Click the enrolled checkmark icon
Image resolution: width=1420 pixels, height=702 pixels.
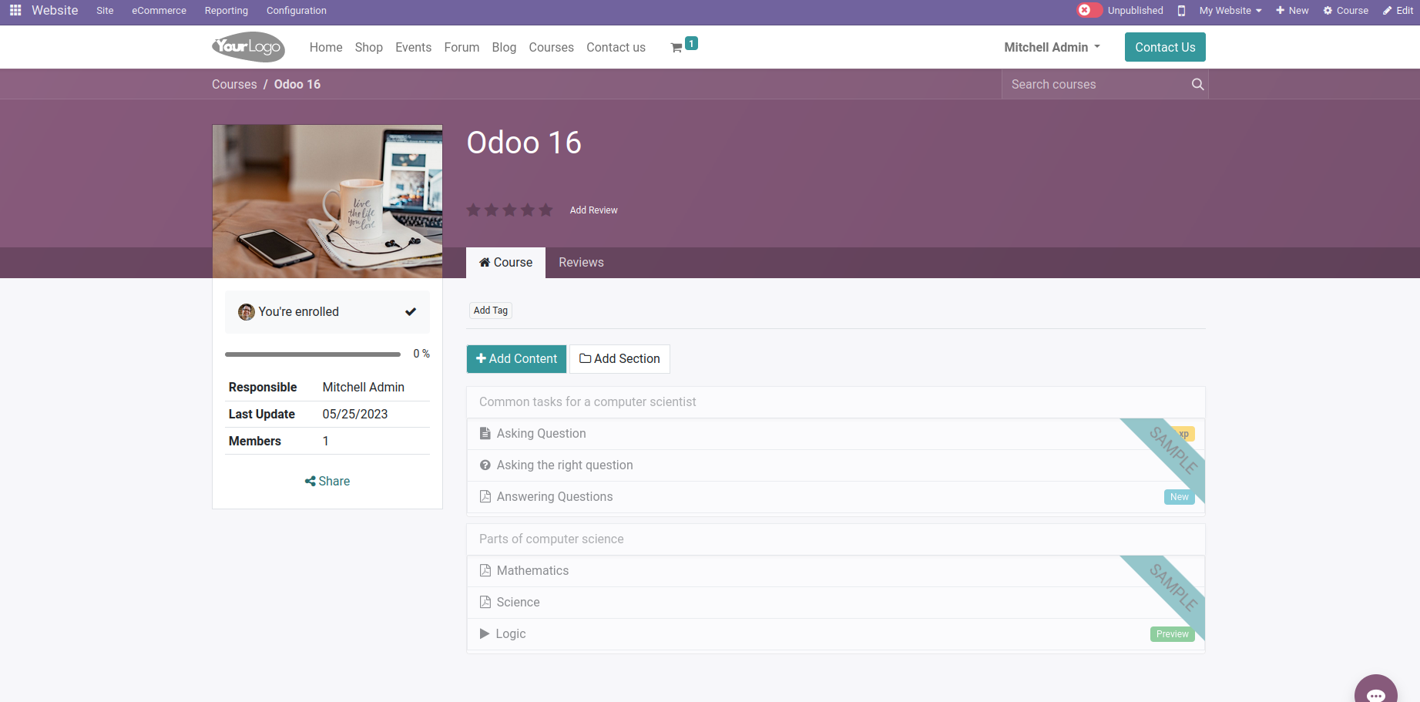tap(411, 312)
